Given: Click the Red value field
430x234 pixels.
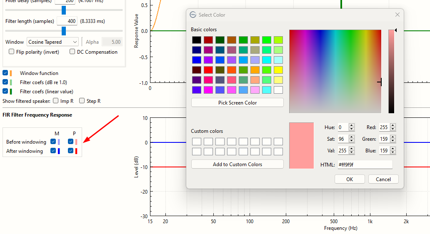Looking at the screenshot, I should point(385,127).
